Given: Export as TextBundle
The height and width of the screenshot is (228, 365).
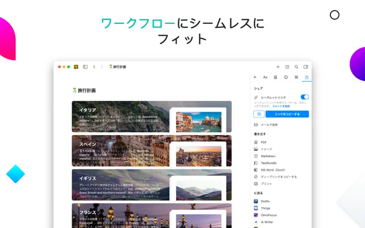Looking at the screenshot, I should [268, 163].
